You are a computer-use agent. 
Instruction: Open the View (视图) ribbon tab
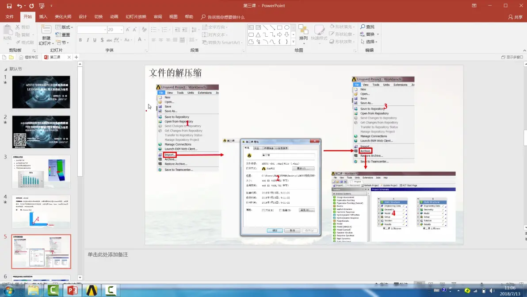click(173, 17)
